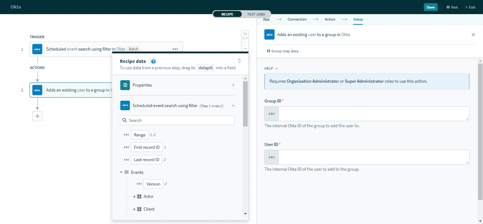The image size is (483, 224).
Task: Click the Save button
Action: click(x=430, y=7)
